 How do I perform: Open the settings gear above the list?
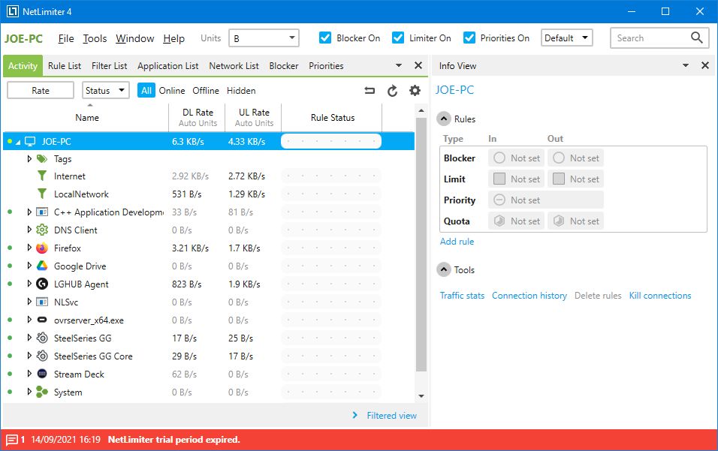(x=415, y=90)
